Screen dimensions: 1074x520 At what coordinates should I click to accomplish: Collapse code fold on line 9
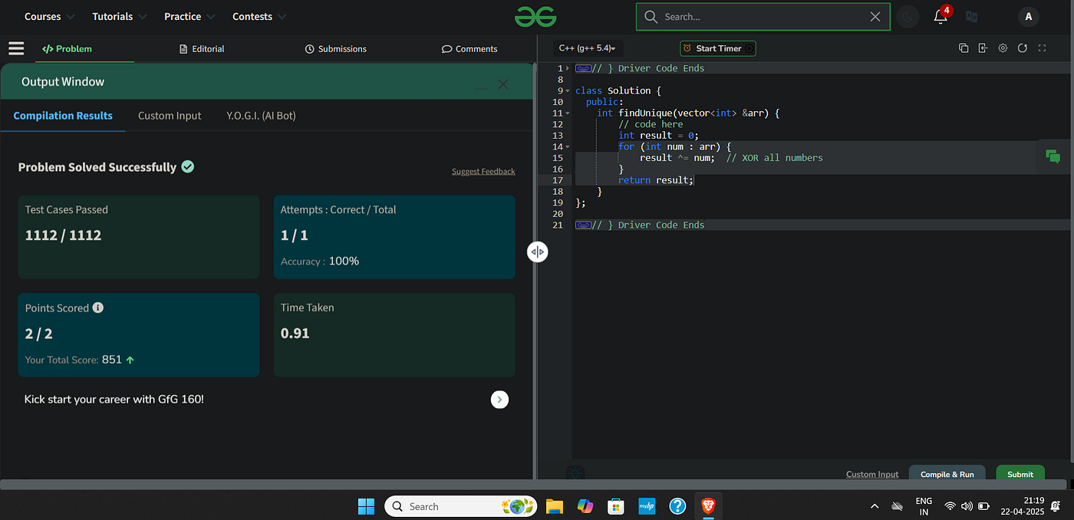568,91
